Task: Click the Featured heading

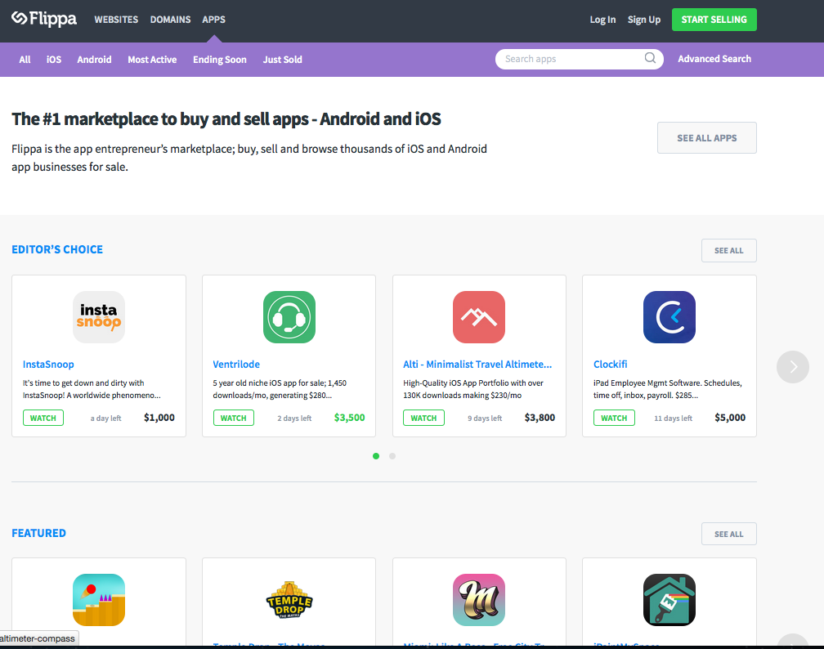Action: pos(39,533)
